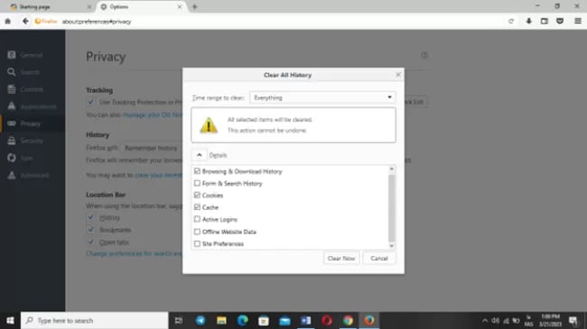Open the Remember history dropdown

(x=151, y=148)
